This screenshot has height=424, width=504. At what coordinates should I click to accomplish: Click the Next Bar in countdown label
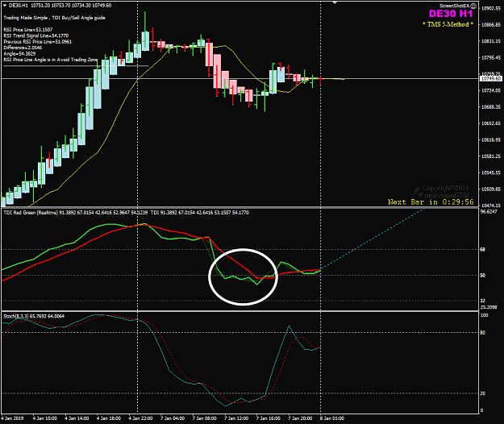point(431,202)
